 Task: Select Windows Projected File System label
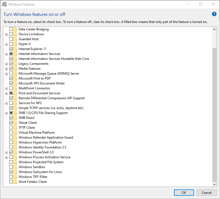pyautogui.click(x=41, y=162)
